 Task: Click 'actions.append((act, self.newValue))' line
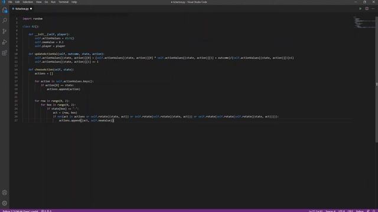86,120
